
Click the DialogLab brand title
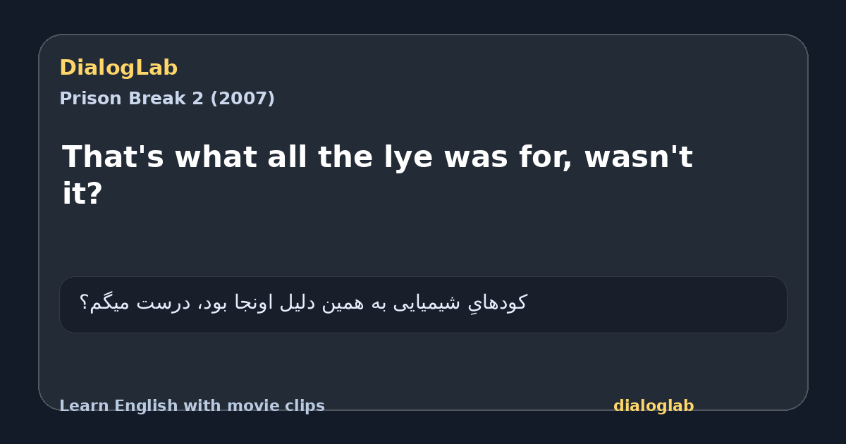[118, 68]
